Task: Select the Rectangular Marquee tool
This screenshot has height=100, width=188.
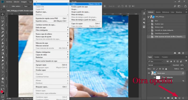Action: [2, 18]
